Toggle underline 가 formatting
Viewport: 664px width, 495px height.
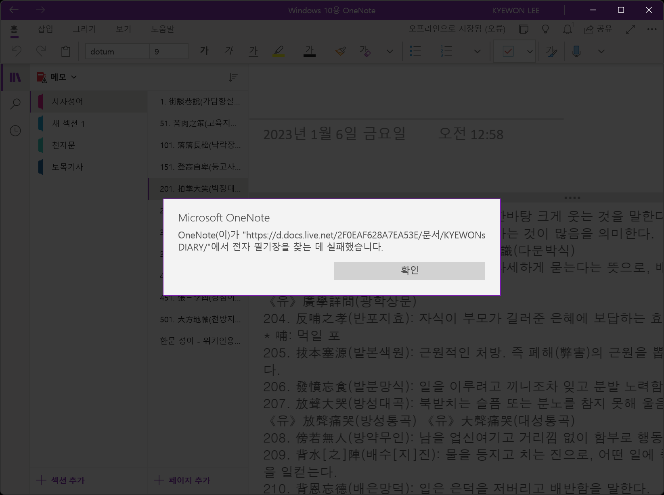253,51
